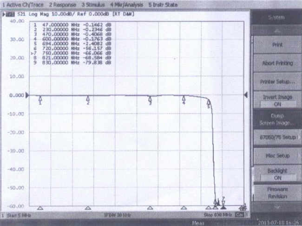Click the Firmware Revision softkey
Image resolution: width=302 pixels, height=226 pixels.
pos(277,193)
